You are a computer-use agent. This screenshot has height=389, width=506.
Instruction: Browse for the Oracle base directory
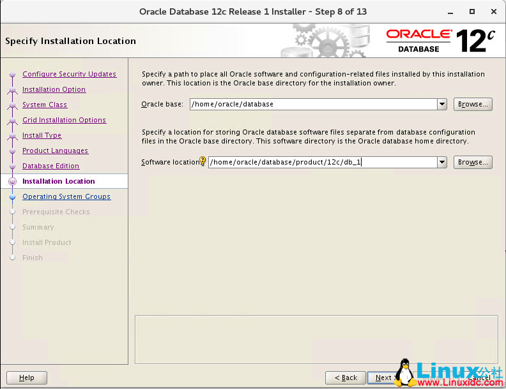coord(473,104)
